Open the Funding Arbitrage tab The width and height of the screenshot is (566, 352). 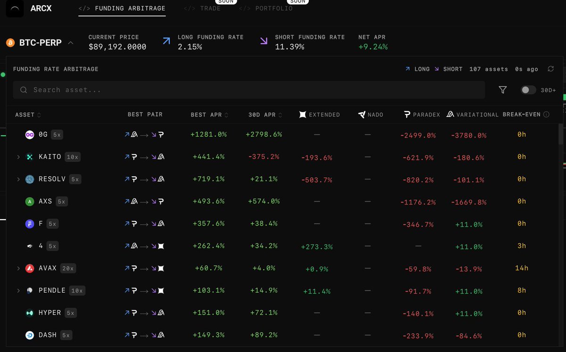pyautogui.click(x=122, y=8)
